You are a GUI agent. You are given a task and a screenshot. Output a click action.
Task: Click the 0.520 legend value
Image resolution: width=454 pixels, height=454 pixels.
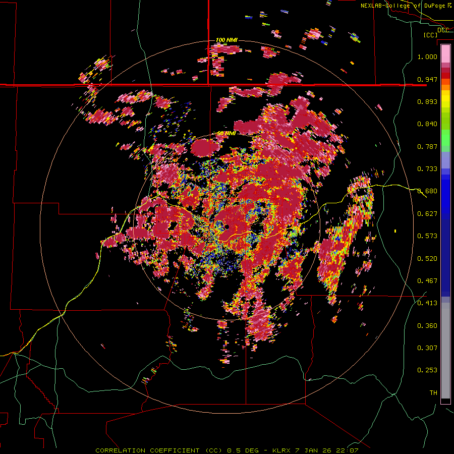pos(427,258)
